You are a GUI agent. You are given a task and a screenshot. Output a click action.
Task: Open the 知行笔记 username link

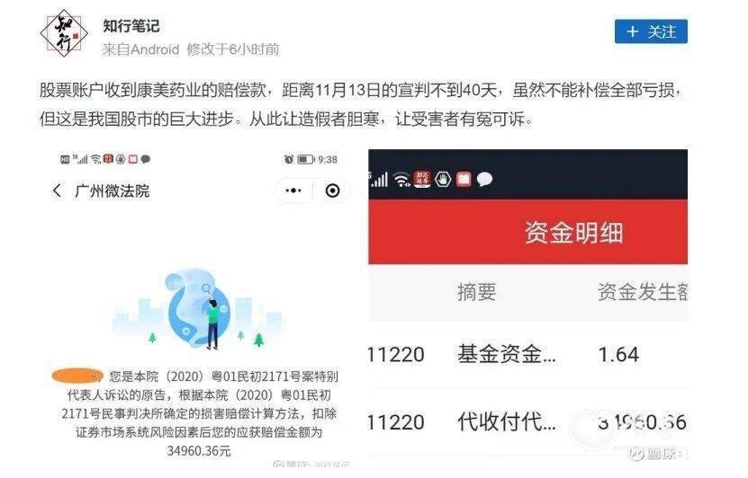pyautogui.click(x=131, y=26)
